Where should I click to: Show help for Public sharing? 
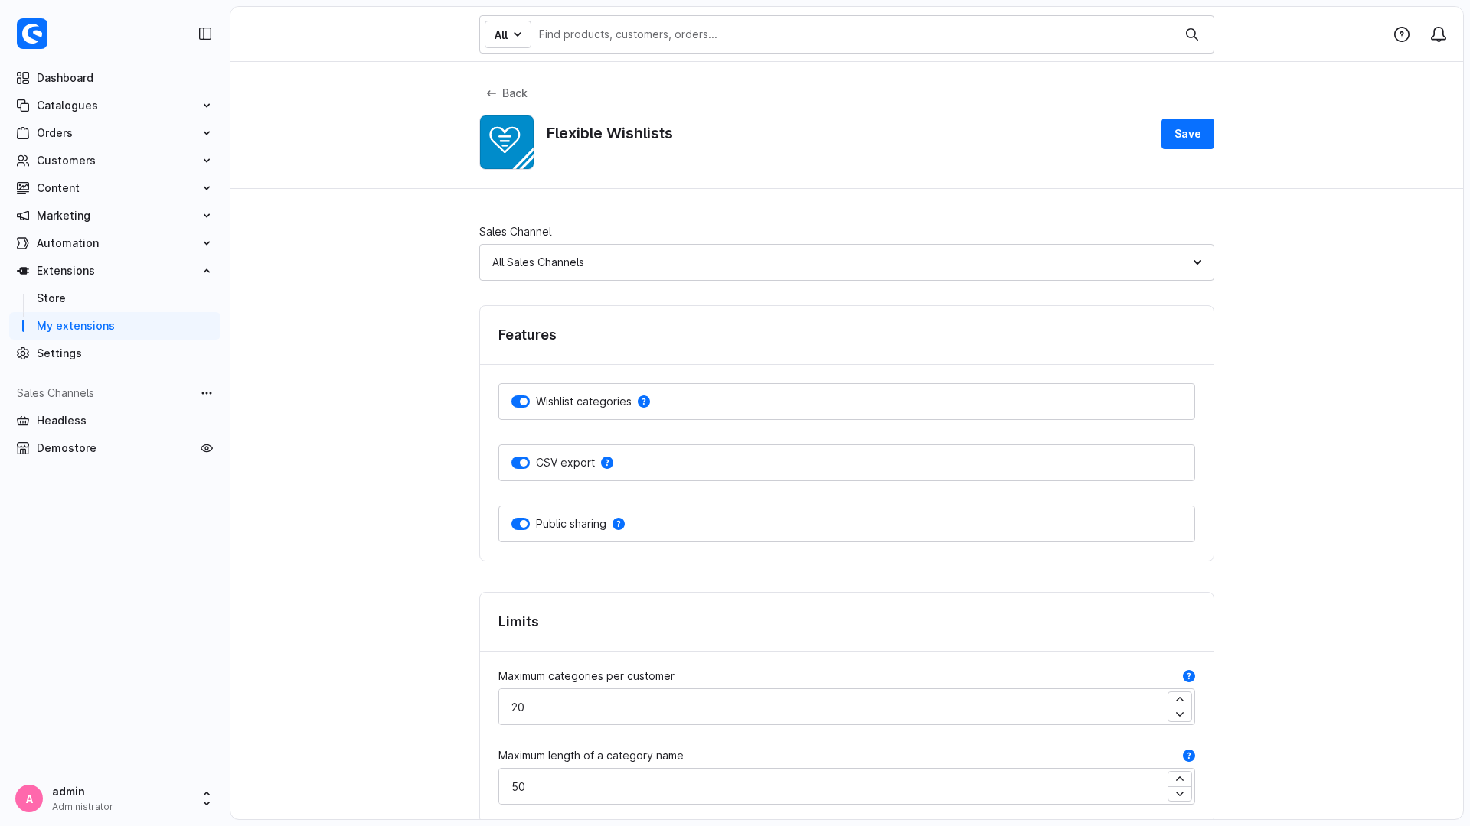[619, 524]
